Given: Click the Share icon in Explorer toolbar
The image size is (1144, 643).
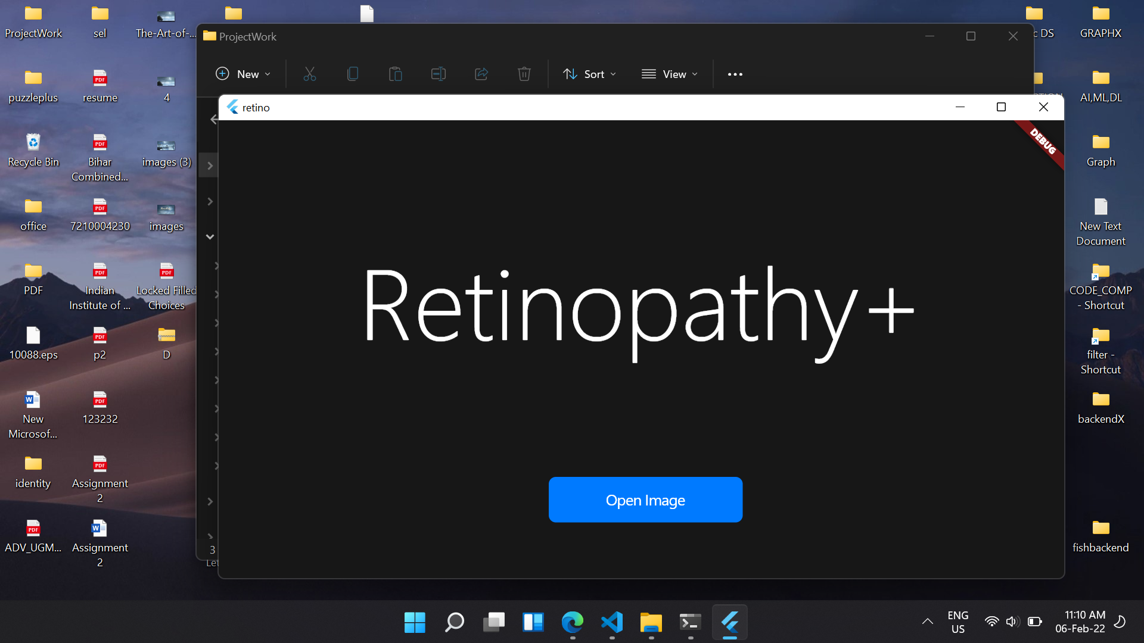Looking at the screenshot, I should coord(481,74).
